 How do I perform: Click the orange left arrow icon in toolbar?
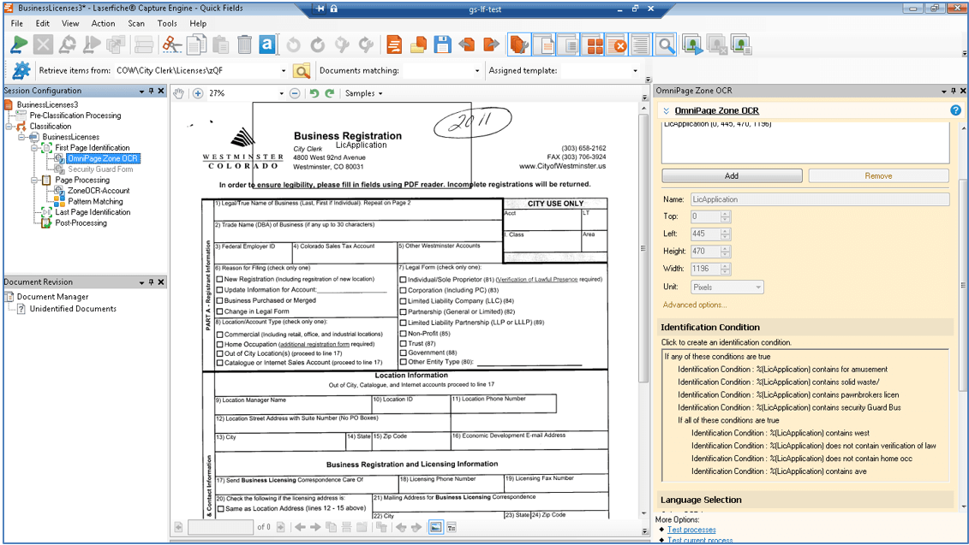pos(467,45)
